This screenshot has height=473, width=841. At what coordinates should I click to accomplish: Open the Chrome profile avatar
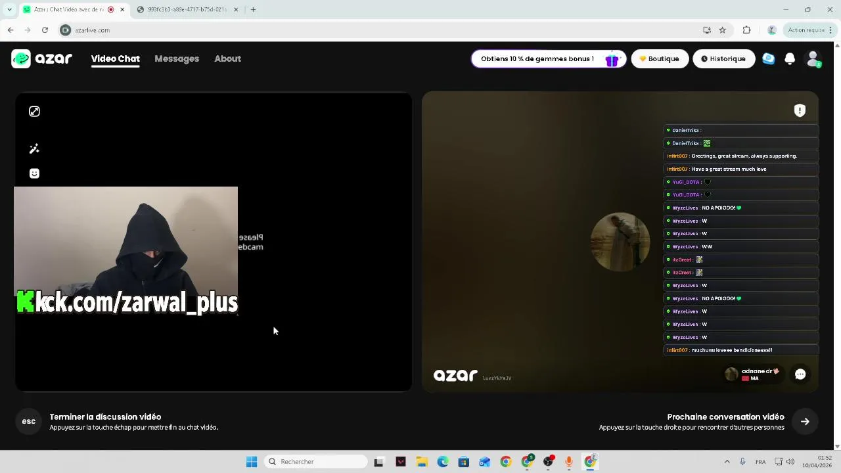click(772, 30)
